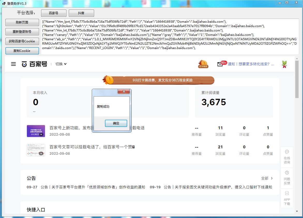
Task: Maximize the 登录助手 window
Action: [x=287, y=3]
